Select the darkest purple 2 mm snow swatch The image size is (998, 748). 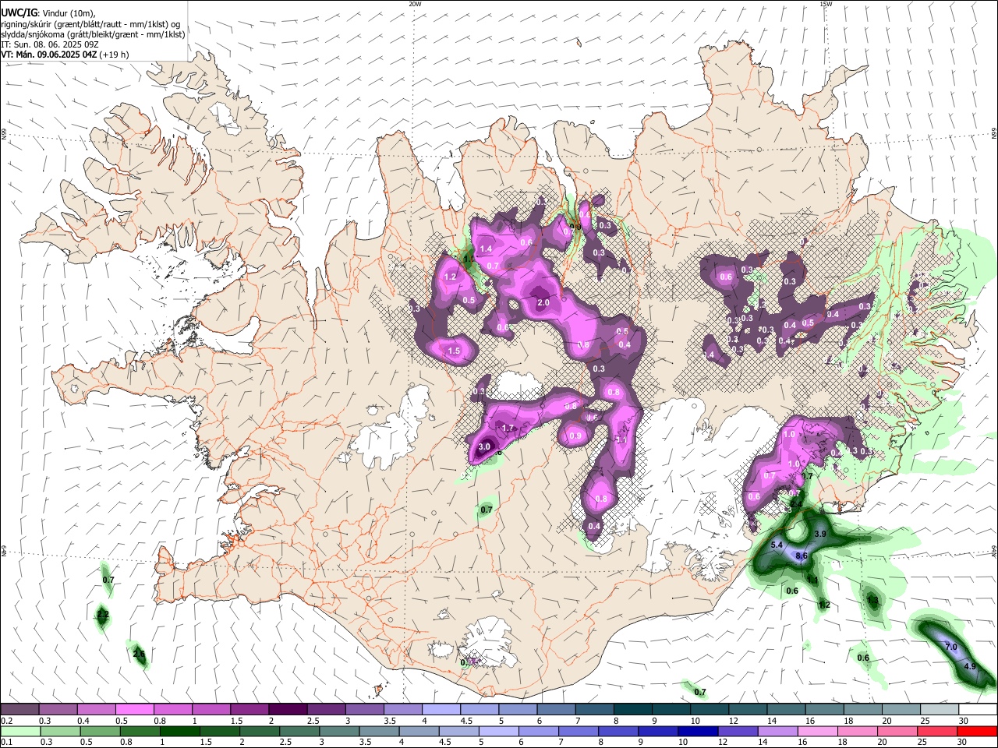287,709
